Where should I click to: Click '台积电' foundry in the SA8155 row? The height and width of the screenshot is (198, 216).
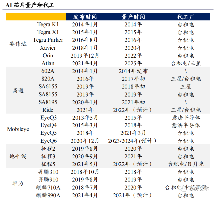coord(186,95)
